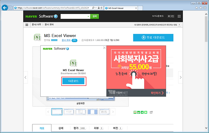Screen dimensions: 209x133
Task: Click thumbnail strip previous arrow
Action: [48, 112]
